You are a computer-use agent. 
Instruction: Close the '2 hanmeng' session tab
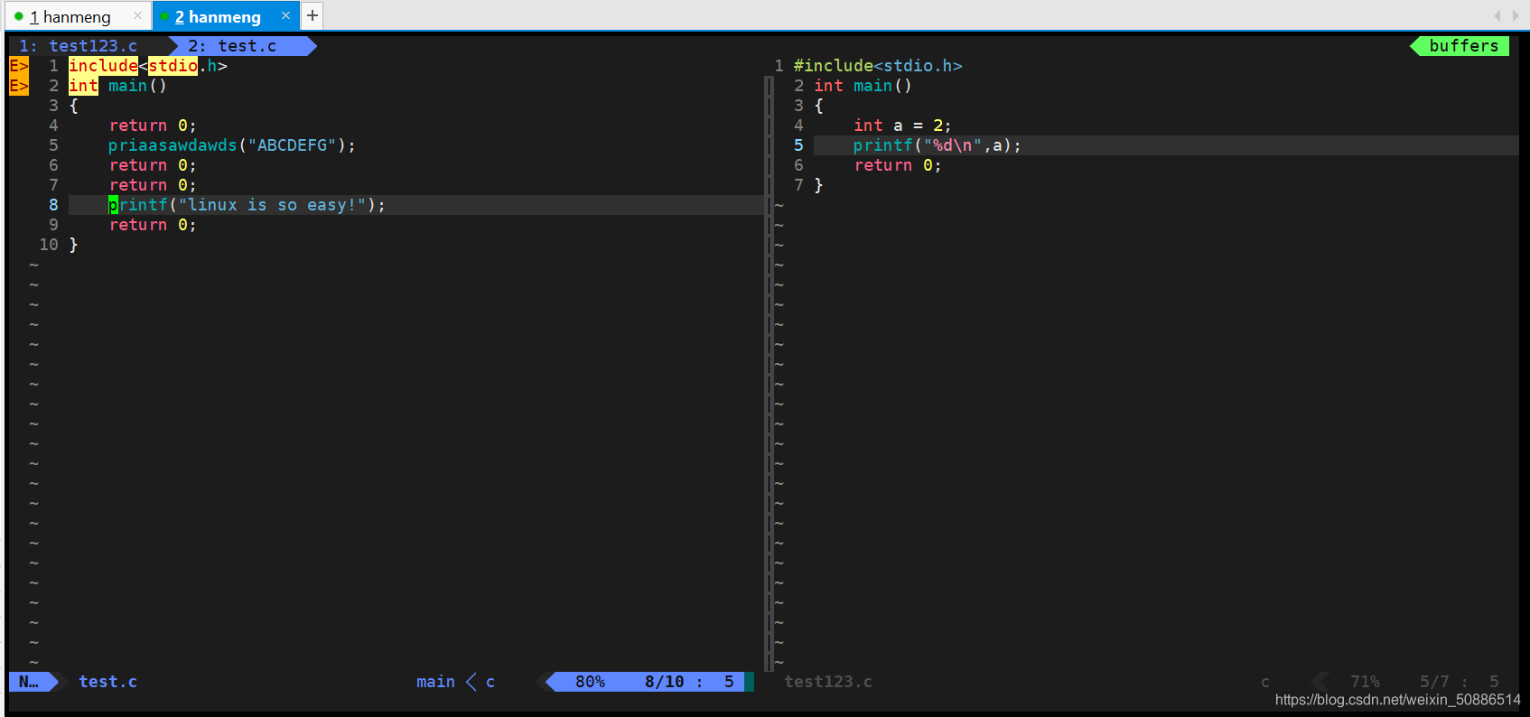point(285,15)
